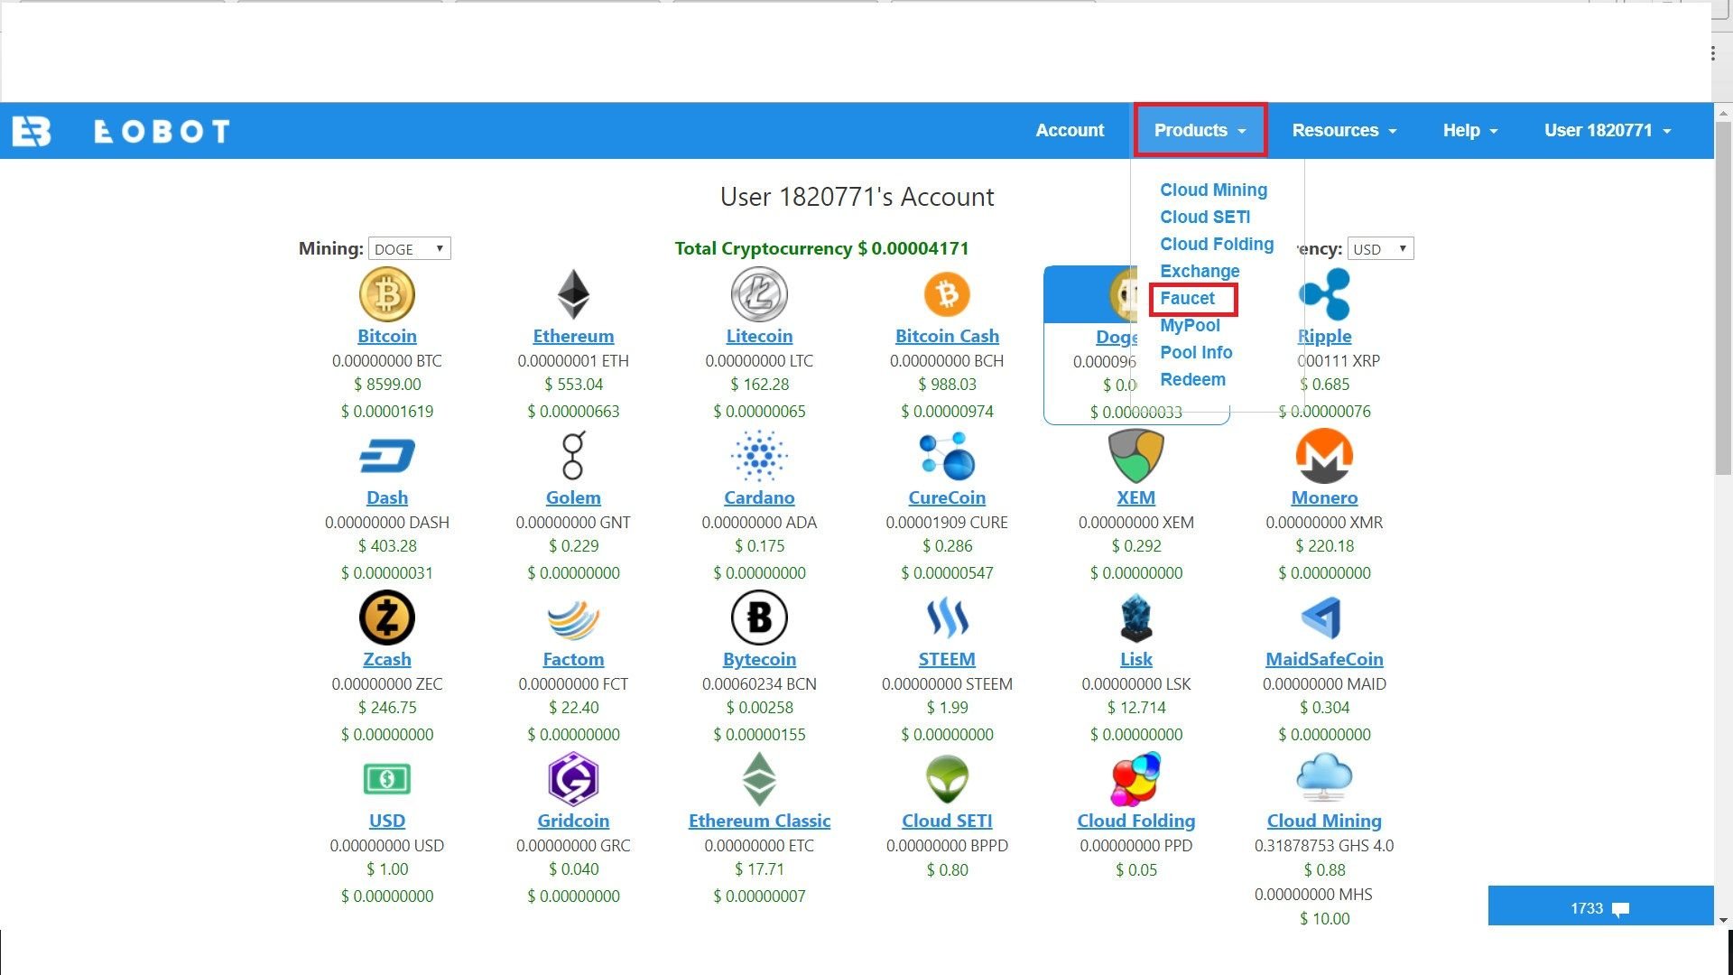1733x975 pixels.
Task: Click the 0.00060234 BCN balance text
Action: click(759, 684)
